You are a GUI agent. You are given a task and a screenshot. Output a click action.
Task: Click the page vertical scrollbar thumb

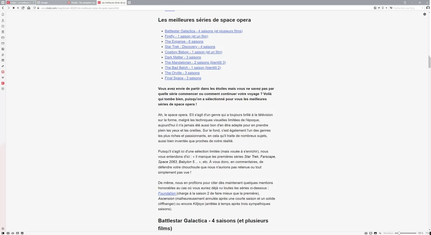click(x=429, y=62)
